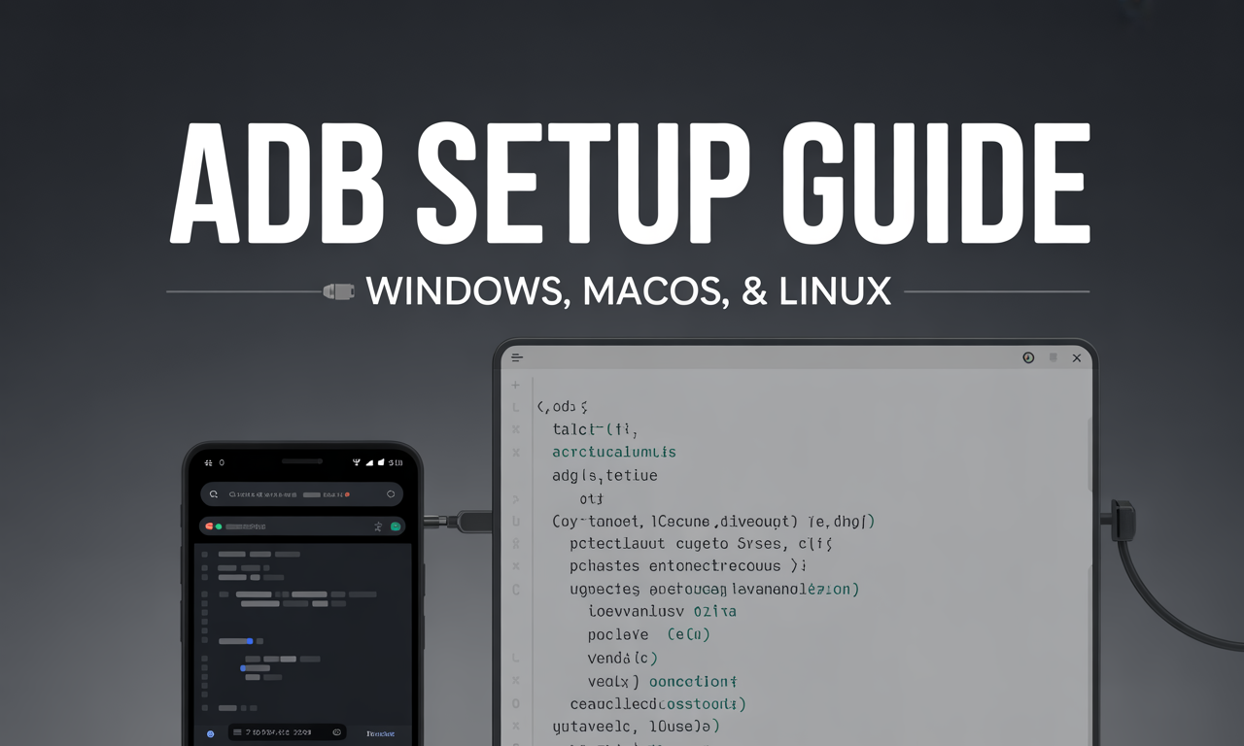Viewport: 1244px width, 746px height.
Task: Tap the signal strength icon in phone status bar
Action: coord(369,462)
